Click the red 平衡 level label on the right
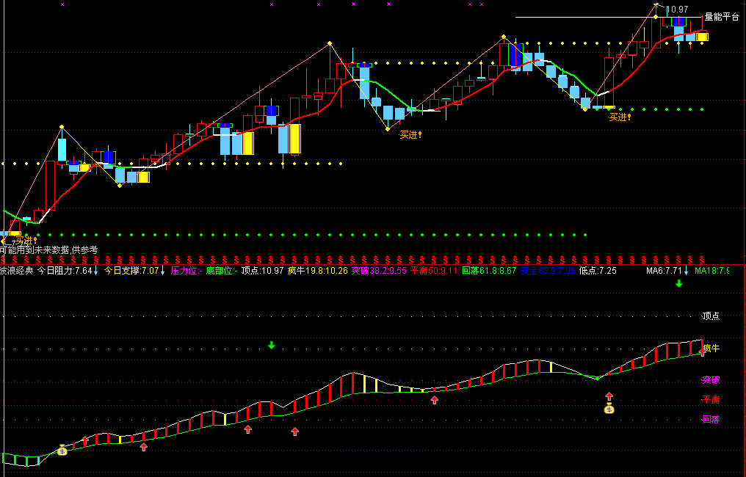 [x=711, y=399]
